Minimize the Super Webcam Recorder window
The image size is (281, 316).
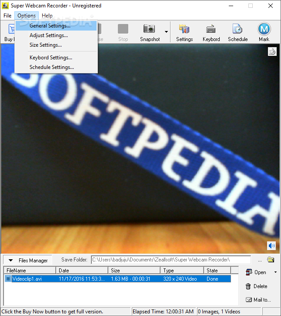[x=231, y=6]
